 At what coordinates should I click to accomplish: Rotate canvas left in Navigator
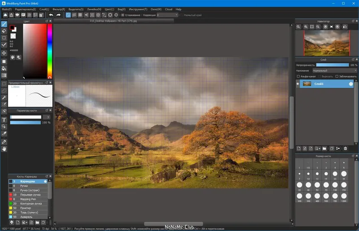pos(325,27)
